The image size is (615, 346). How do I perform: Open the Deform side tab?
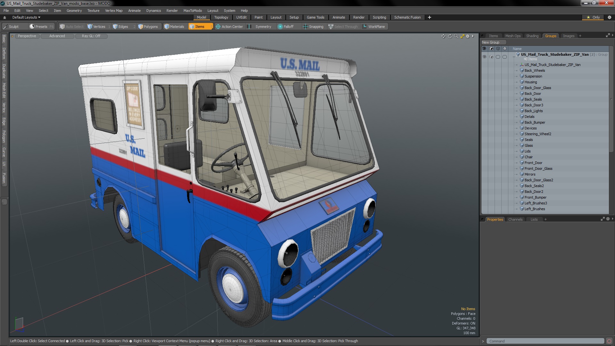coord(4,54)
